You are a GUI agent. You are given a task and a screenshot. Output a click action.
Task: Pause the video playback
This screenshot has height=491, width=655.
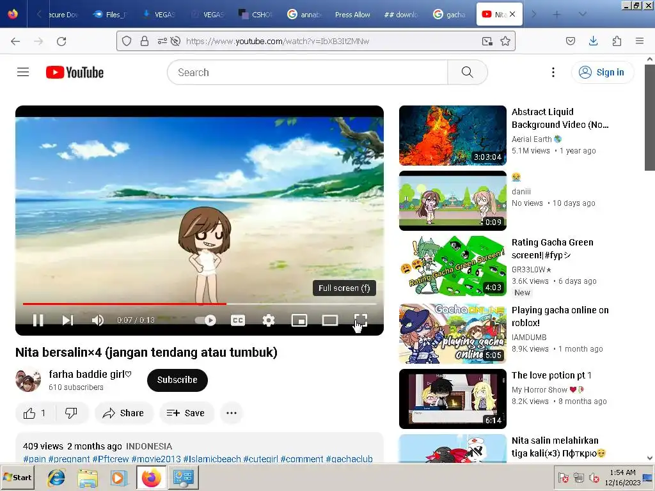click(x=38, y=320)
